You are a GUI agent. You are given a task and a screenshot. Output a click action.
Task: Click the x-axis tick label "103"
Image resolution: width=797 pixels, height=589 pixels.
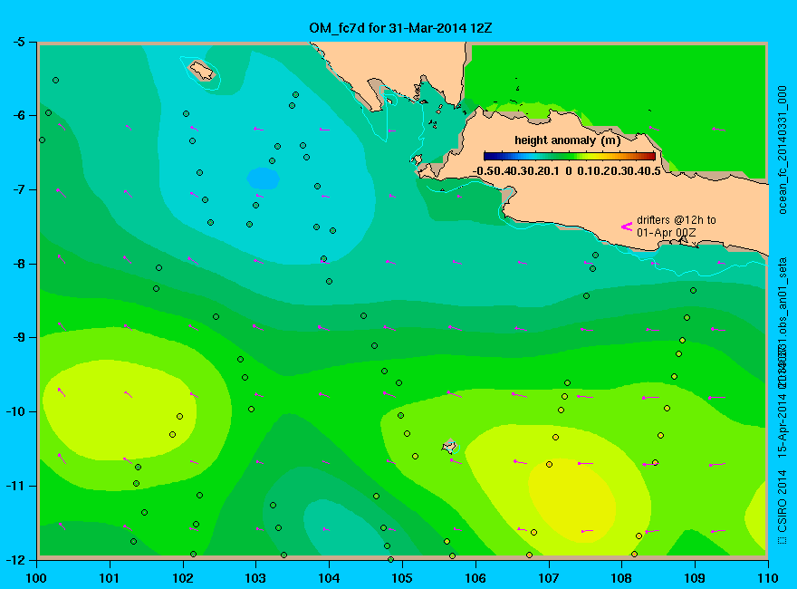click(x=255, y=578)
